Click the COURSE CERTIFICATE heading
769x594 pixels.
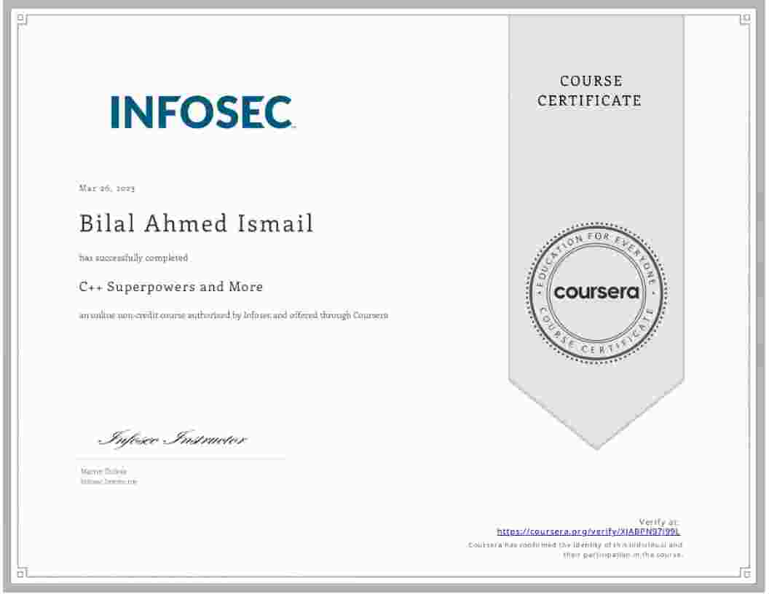pyautogui.click(x=590, y=91)
